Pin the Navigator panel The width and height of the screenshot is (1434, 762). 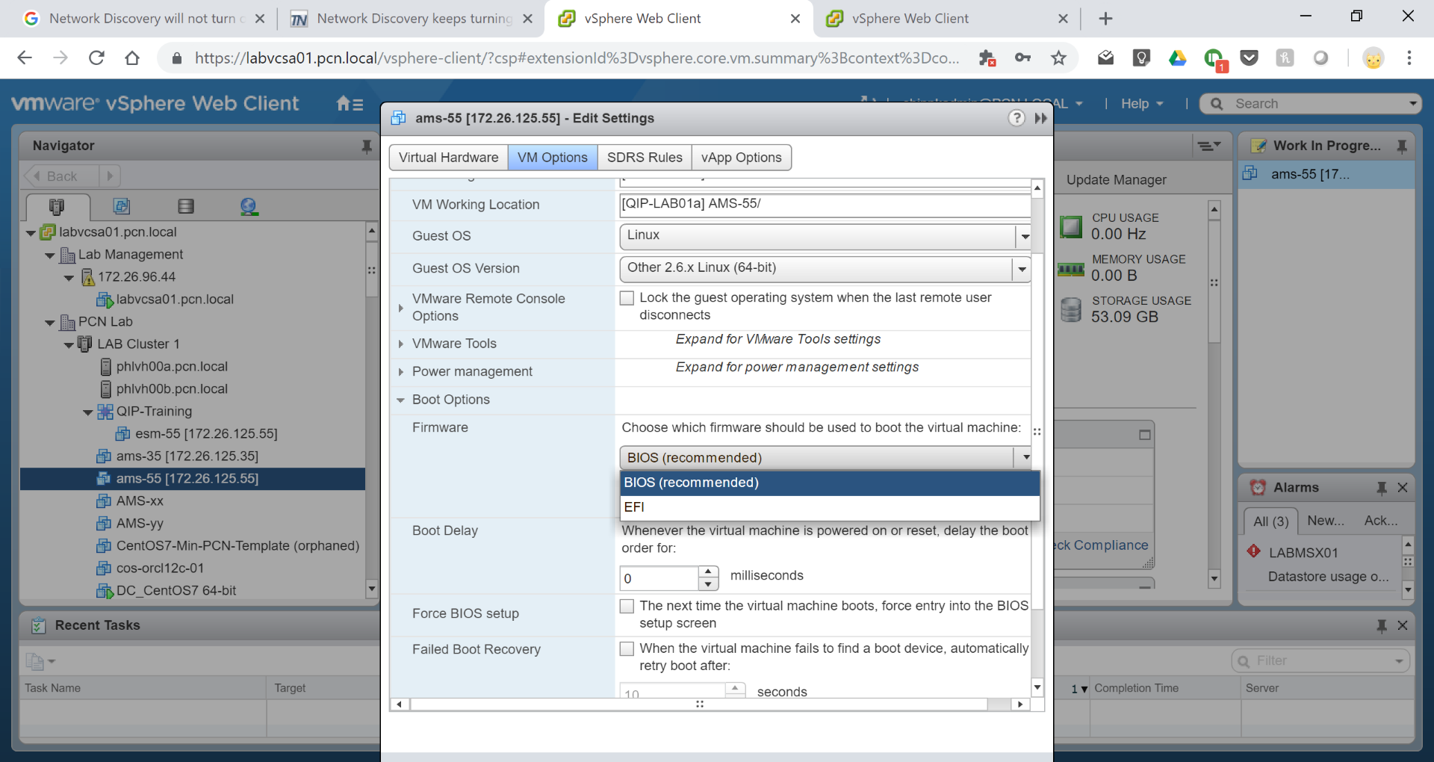367,146
